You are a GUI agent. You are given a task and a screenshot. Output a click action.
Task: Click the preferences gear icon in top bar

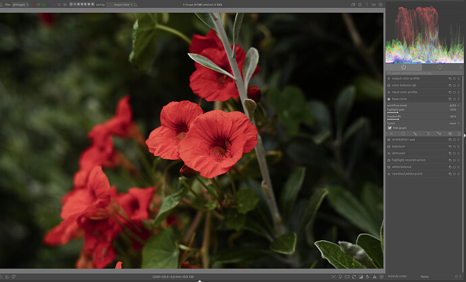click(x=379, y=4)
